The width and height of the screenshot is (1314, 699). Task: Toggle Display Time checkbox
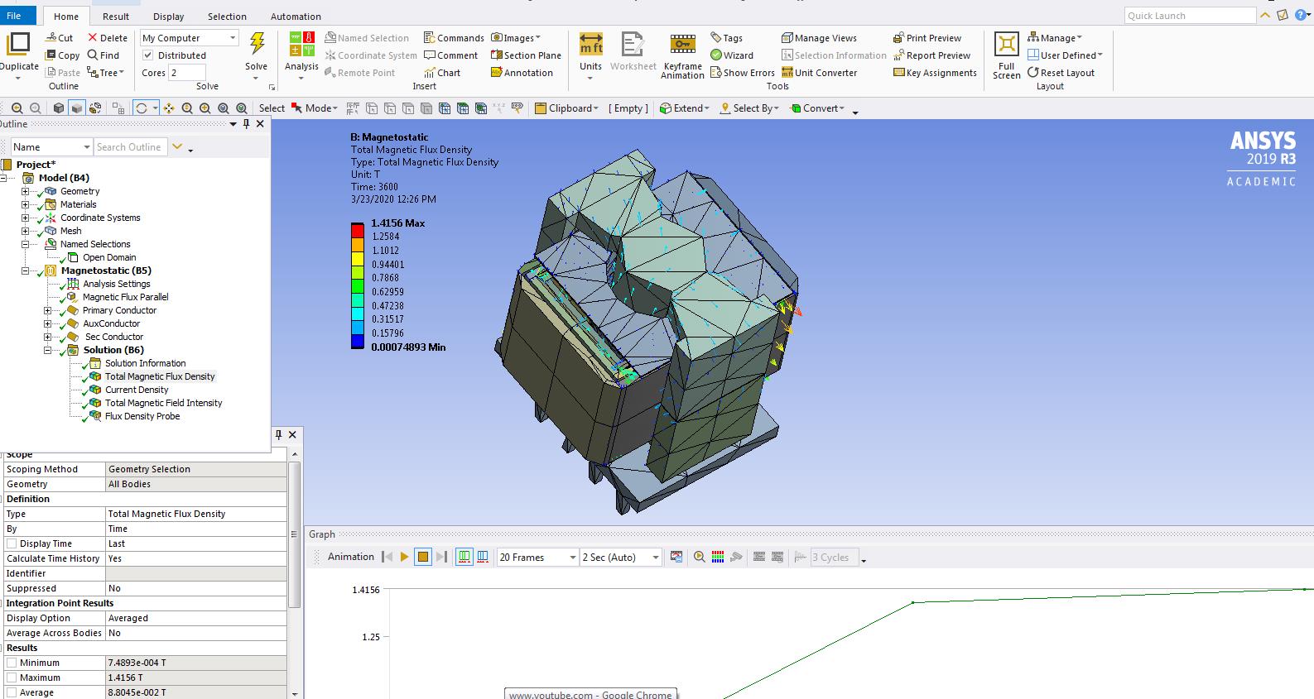12,543
